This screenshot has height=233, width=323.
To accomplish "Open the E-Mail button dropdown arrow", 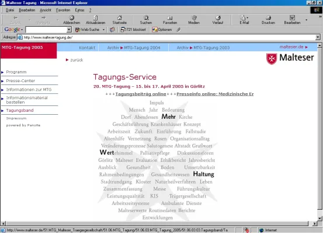I will point(248,18).
